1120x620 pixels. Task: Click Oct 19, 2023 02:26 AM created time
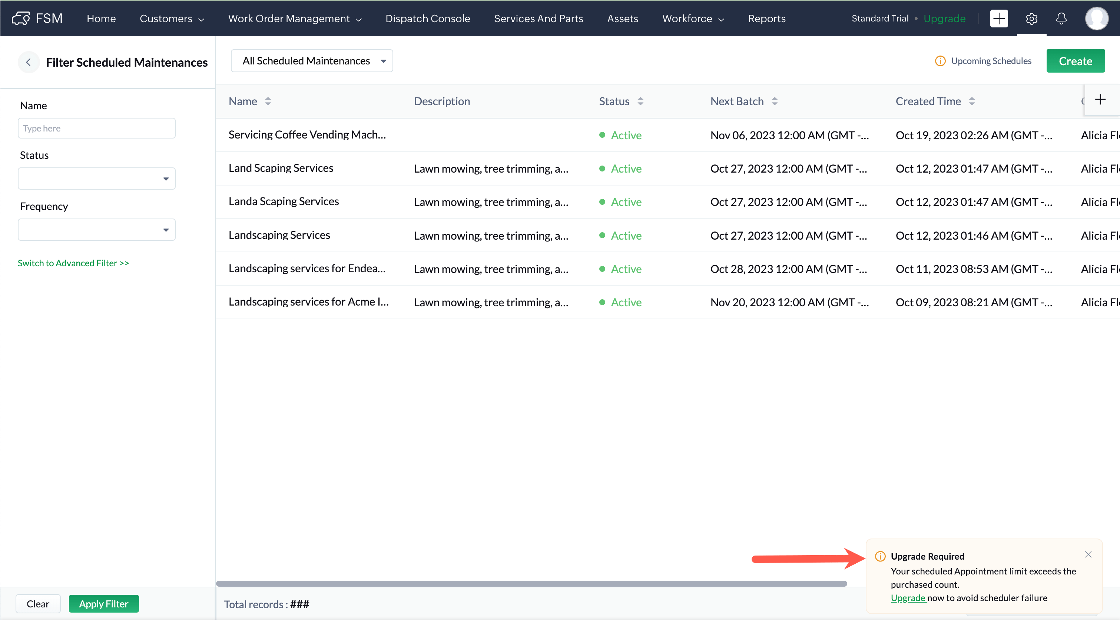pyautogui.click(x=974, y=135)
